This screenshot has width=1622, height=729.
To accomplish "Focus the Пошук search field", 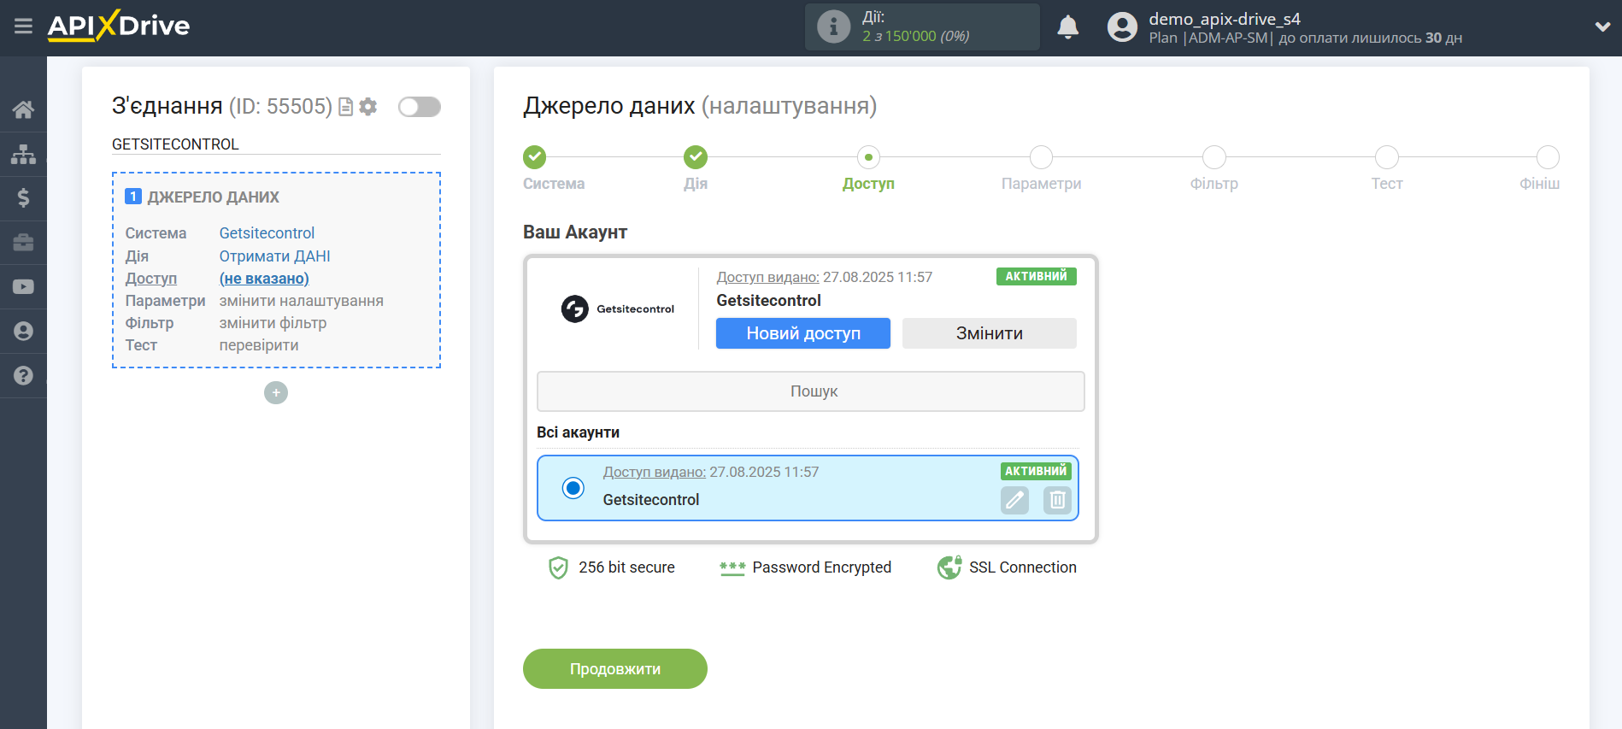I will click(810, 391).
